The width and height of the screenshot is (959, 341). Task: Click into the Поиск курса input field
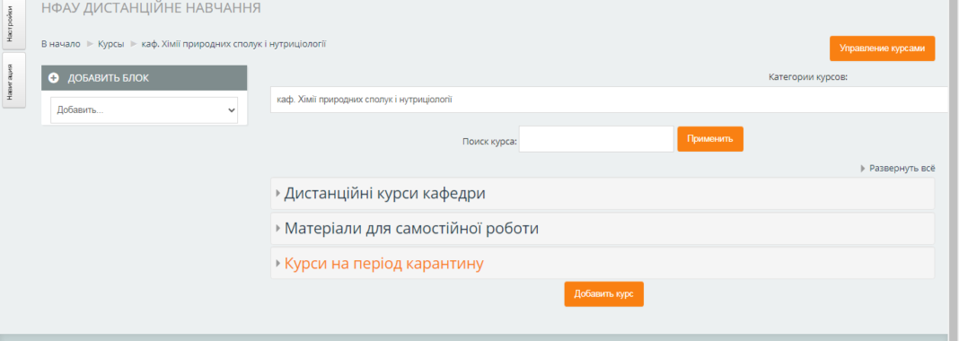596,139
